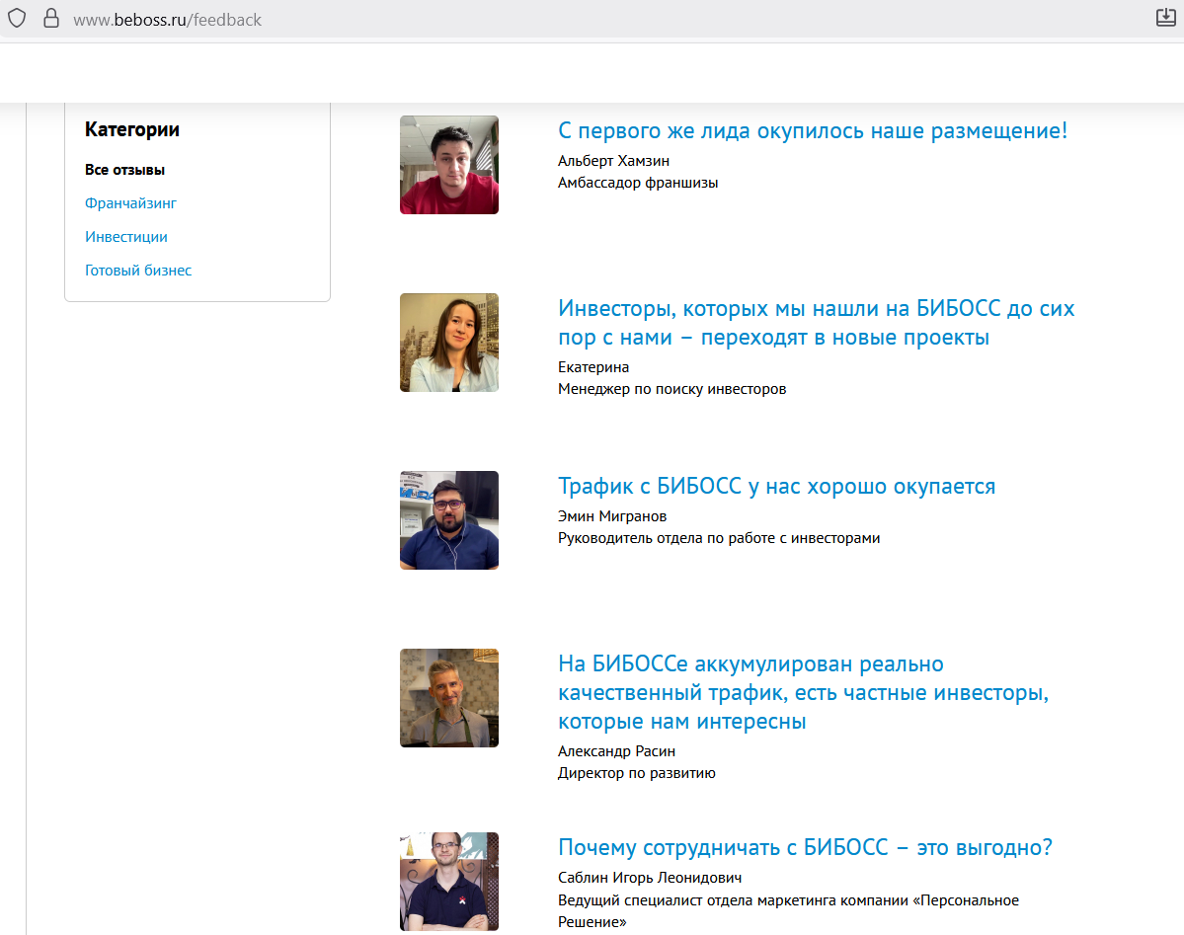Click the thumbnail beside Саблин Игорь Леонидович

click(449, 882)
